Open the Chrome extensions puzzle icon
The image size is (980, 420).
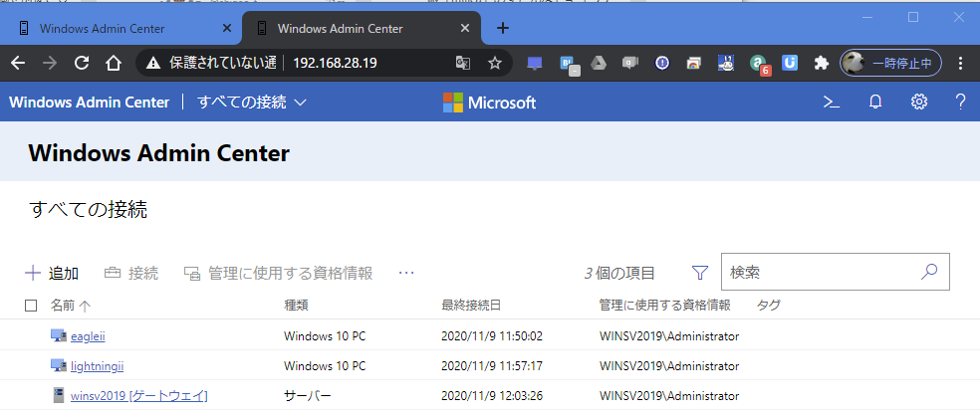(822, 63)
